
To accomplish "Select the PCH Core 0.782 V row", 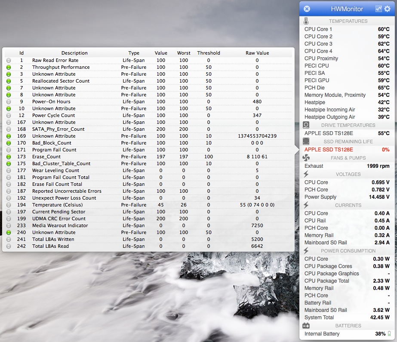I will (x=347, y=190).
